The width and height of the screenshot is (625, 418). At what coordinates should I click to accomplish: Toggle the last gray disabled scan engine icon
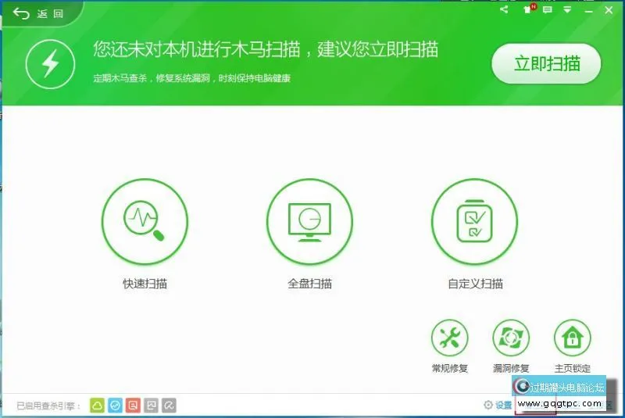click(x=169, y=405)
